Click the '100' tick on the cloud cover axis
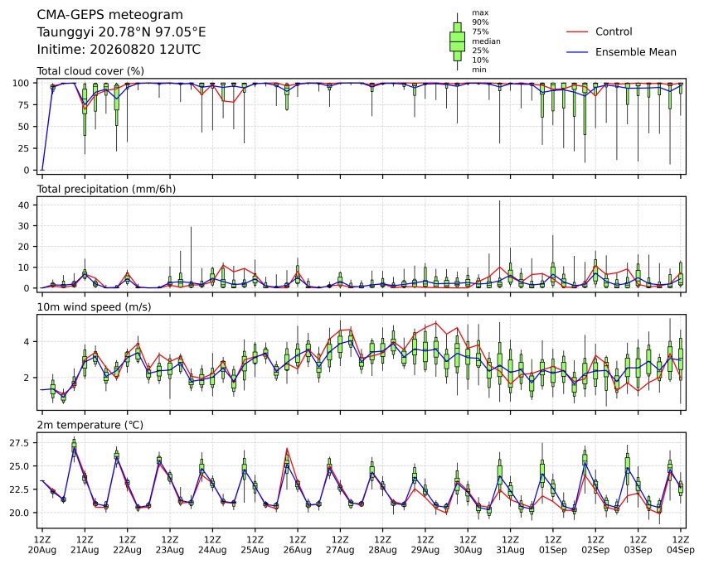This screenshot has width=704, height=564. click(21, 84)
